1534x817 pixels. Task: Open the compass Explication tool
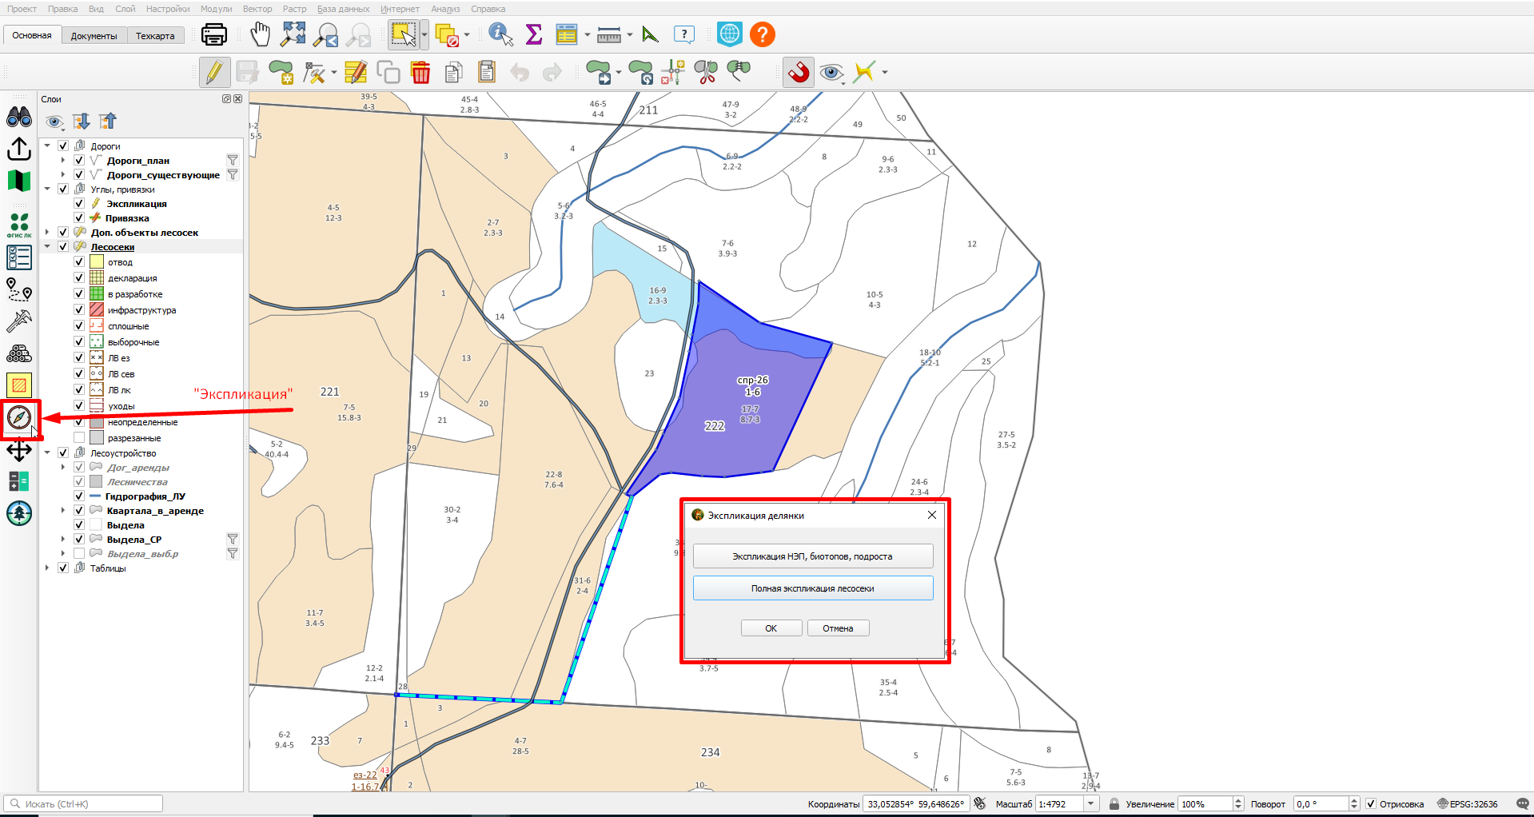pyautogui.click(x=19, y=417)
